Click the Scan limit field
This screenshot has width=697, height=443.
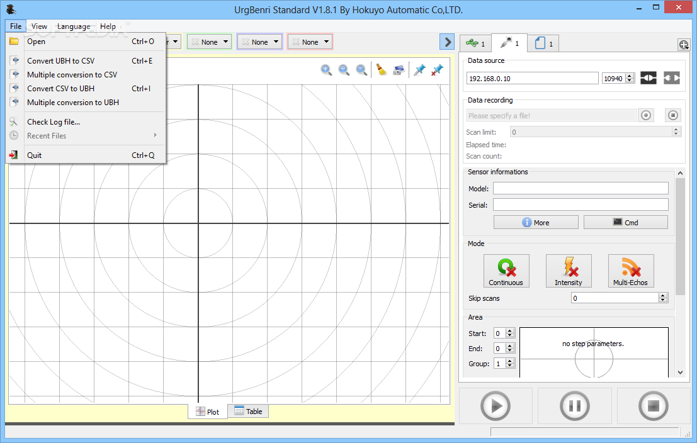pyautogui.click(x=595, y=132)
